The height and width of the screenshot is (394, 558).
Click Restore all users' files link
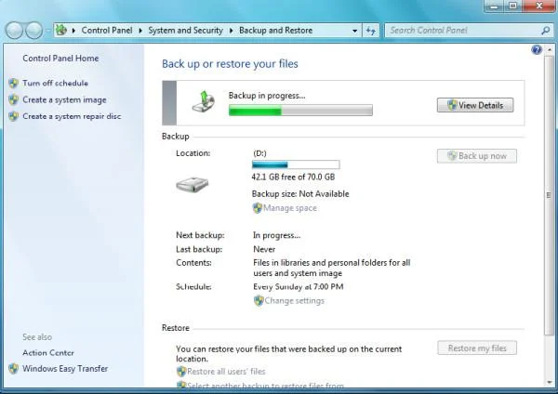pyautogui.click(x=226, y=372)
